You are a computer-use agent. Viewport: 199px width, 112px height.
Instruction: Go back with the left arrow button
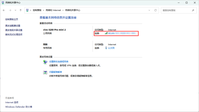(4, 10)
